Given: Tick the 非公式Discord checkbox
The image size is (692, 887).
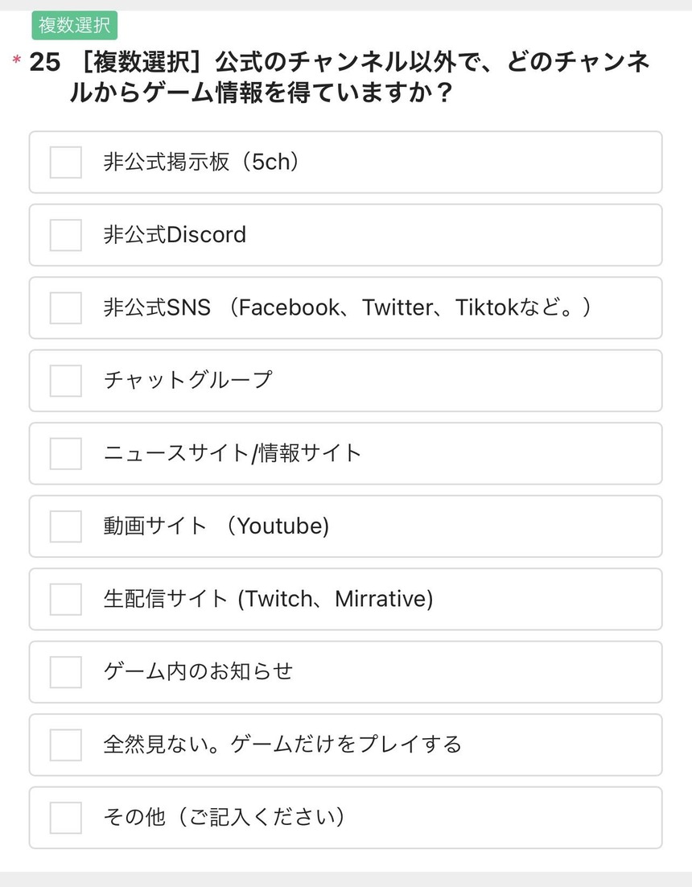Looking at the screenshot, I should tap(65, 235).
